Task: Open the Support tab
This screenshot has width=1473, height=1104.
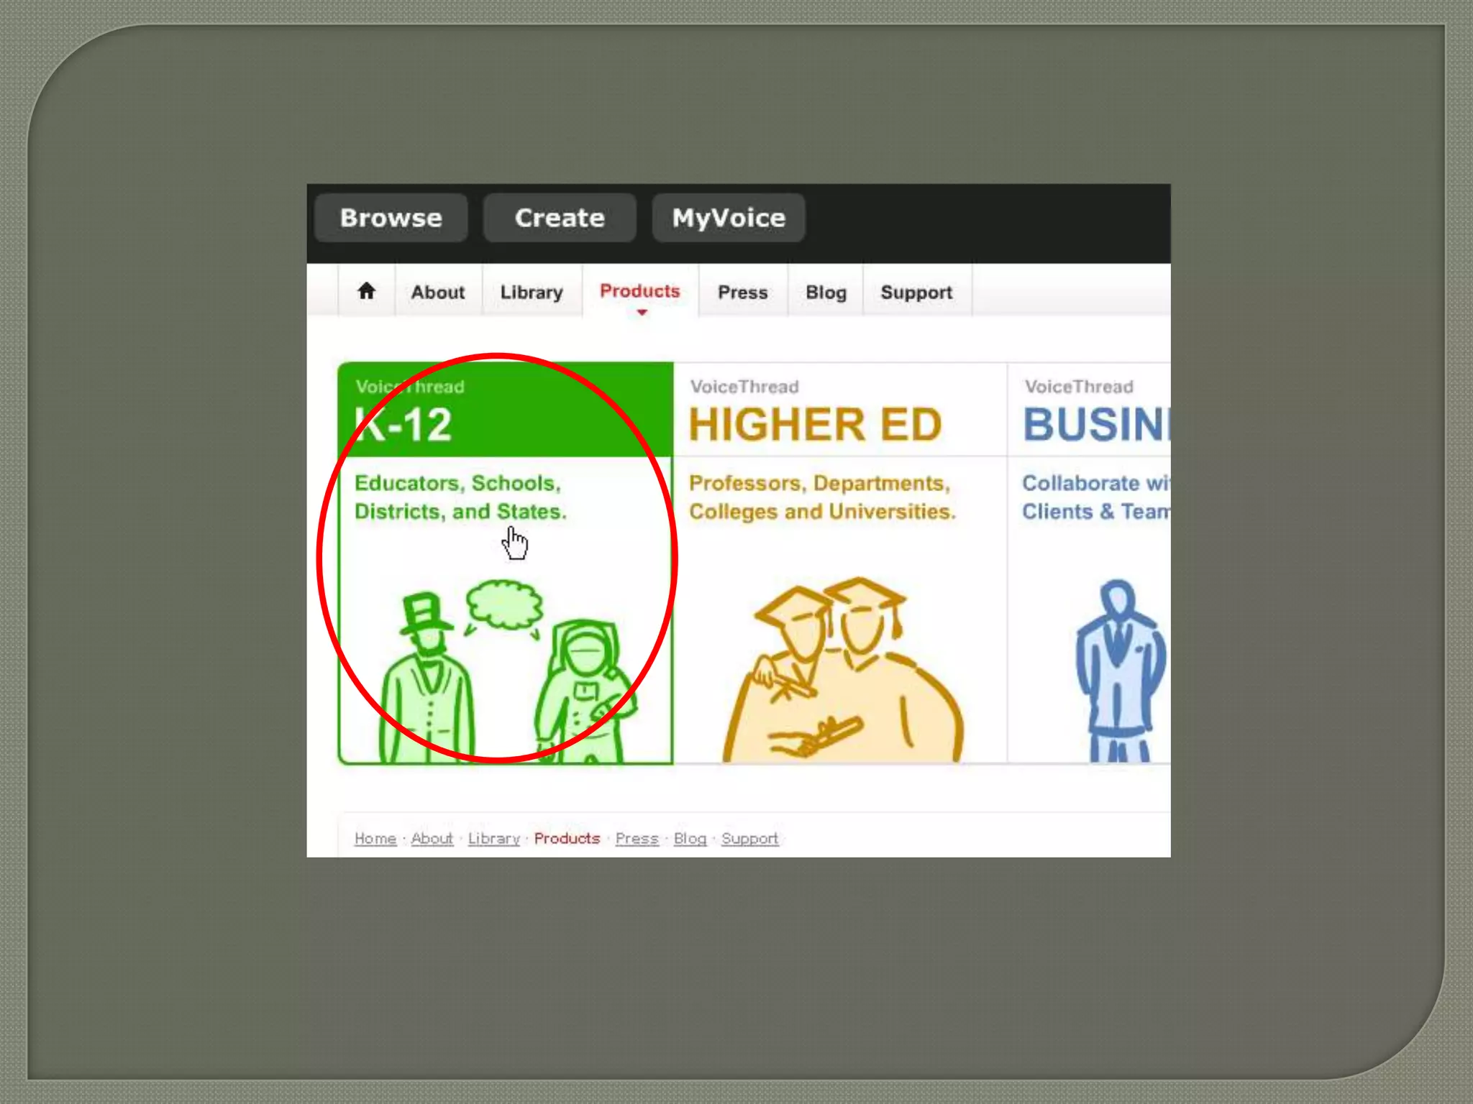Action: tap(916, 293)
